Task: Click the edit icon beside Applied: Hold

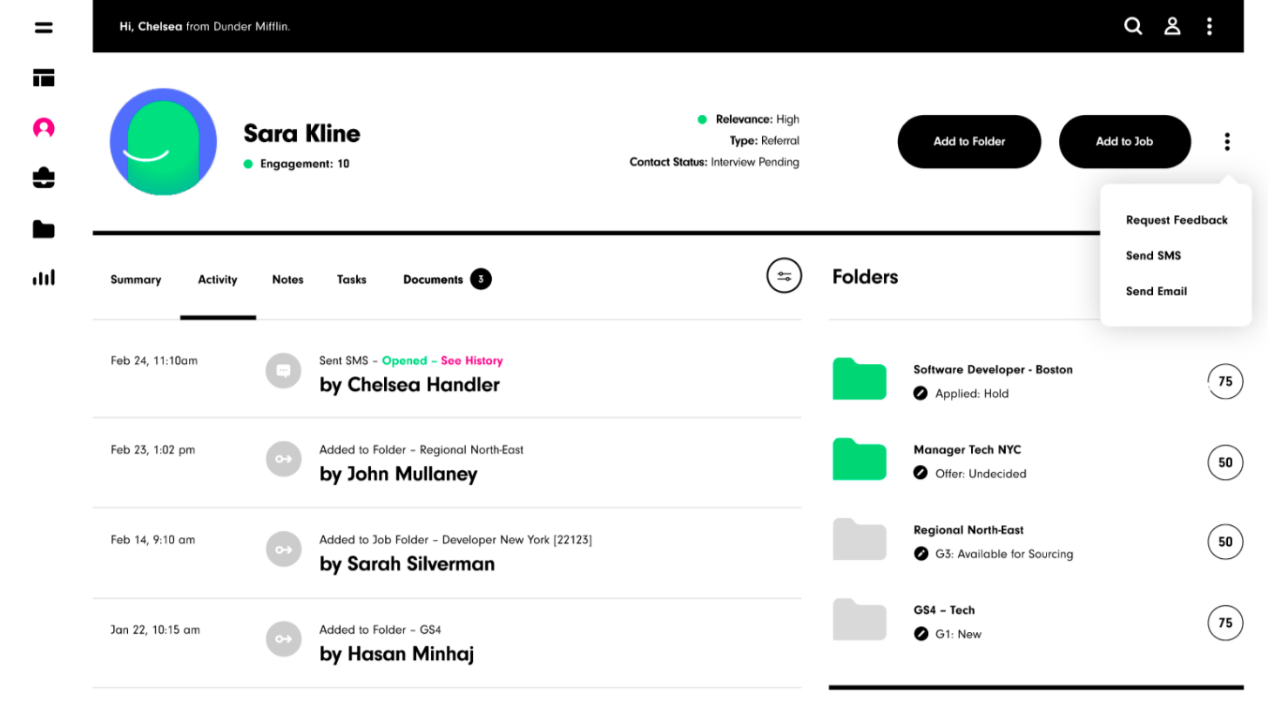Action: [921, 394]
